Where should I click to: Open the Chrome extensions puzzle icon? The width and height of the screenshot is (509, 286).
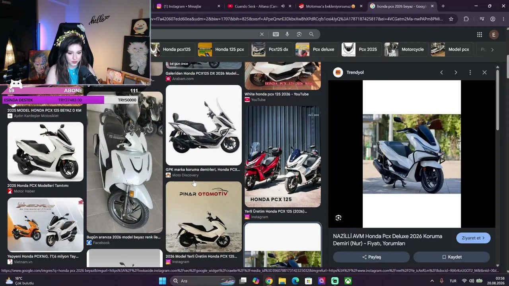[466, 19]
